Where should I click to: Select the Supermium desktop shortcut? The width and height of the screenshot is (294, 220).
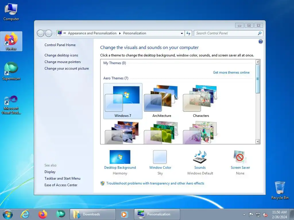coord(11,71)
